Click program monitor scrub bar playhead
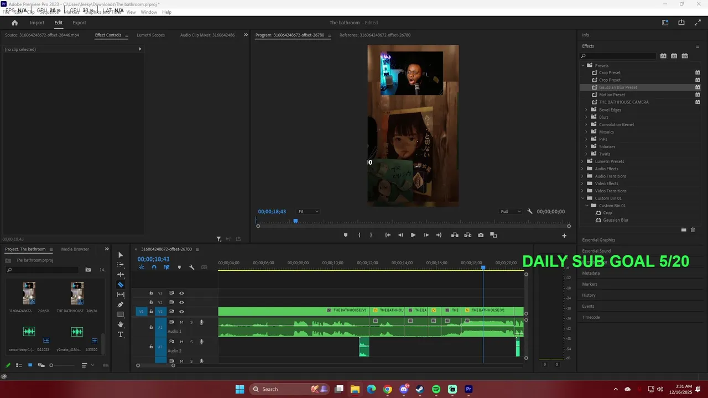 pyautogui.click(x=295, y=221)
